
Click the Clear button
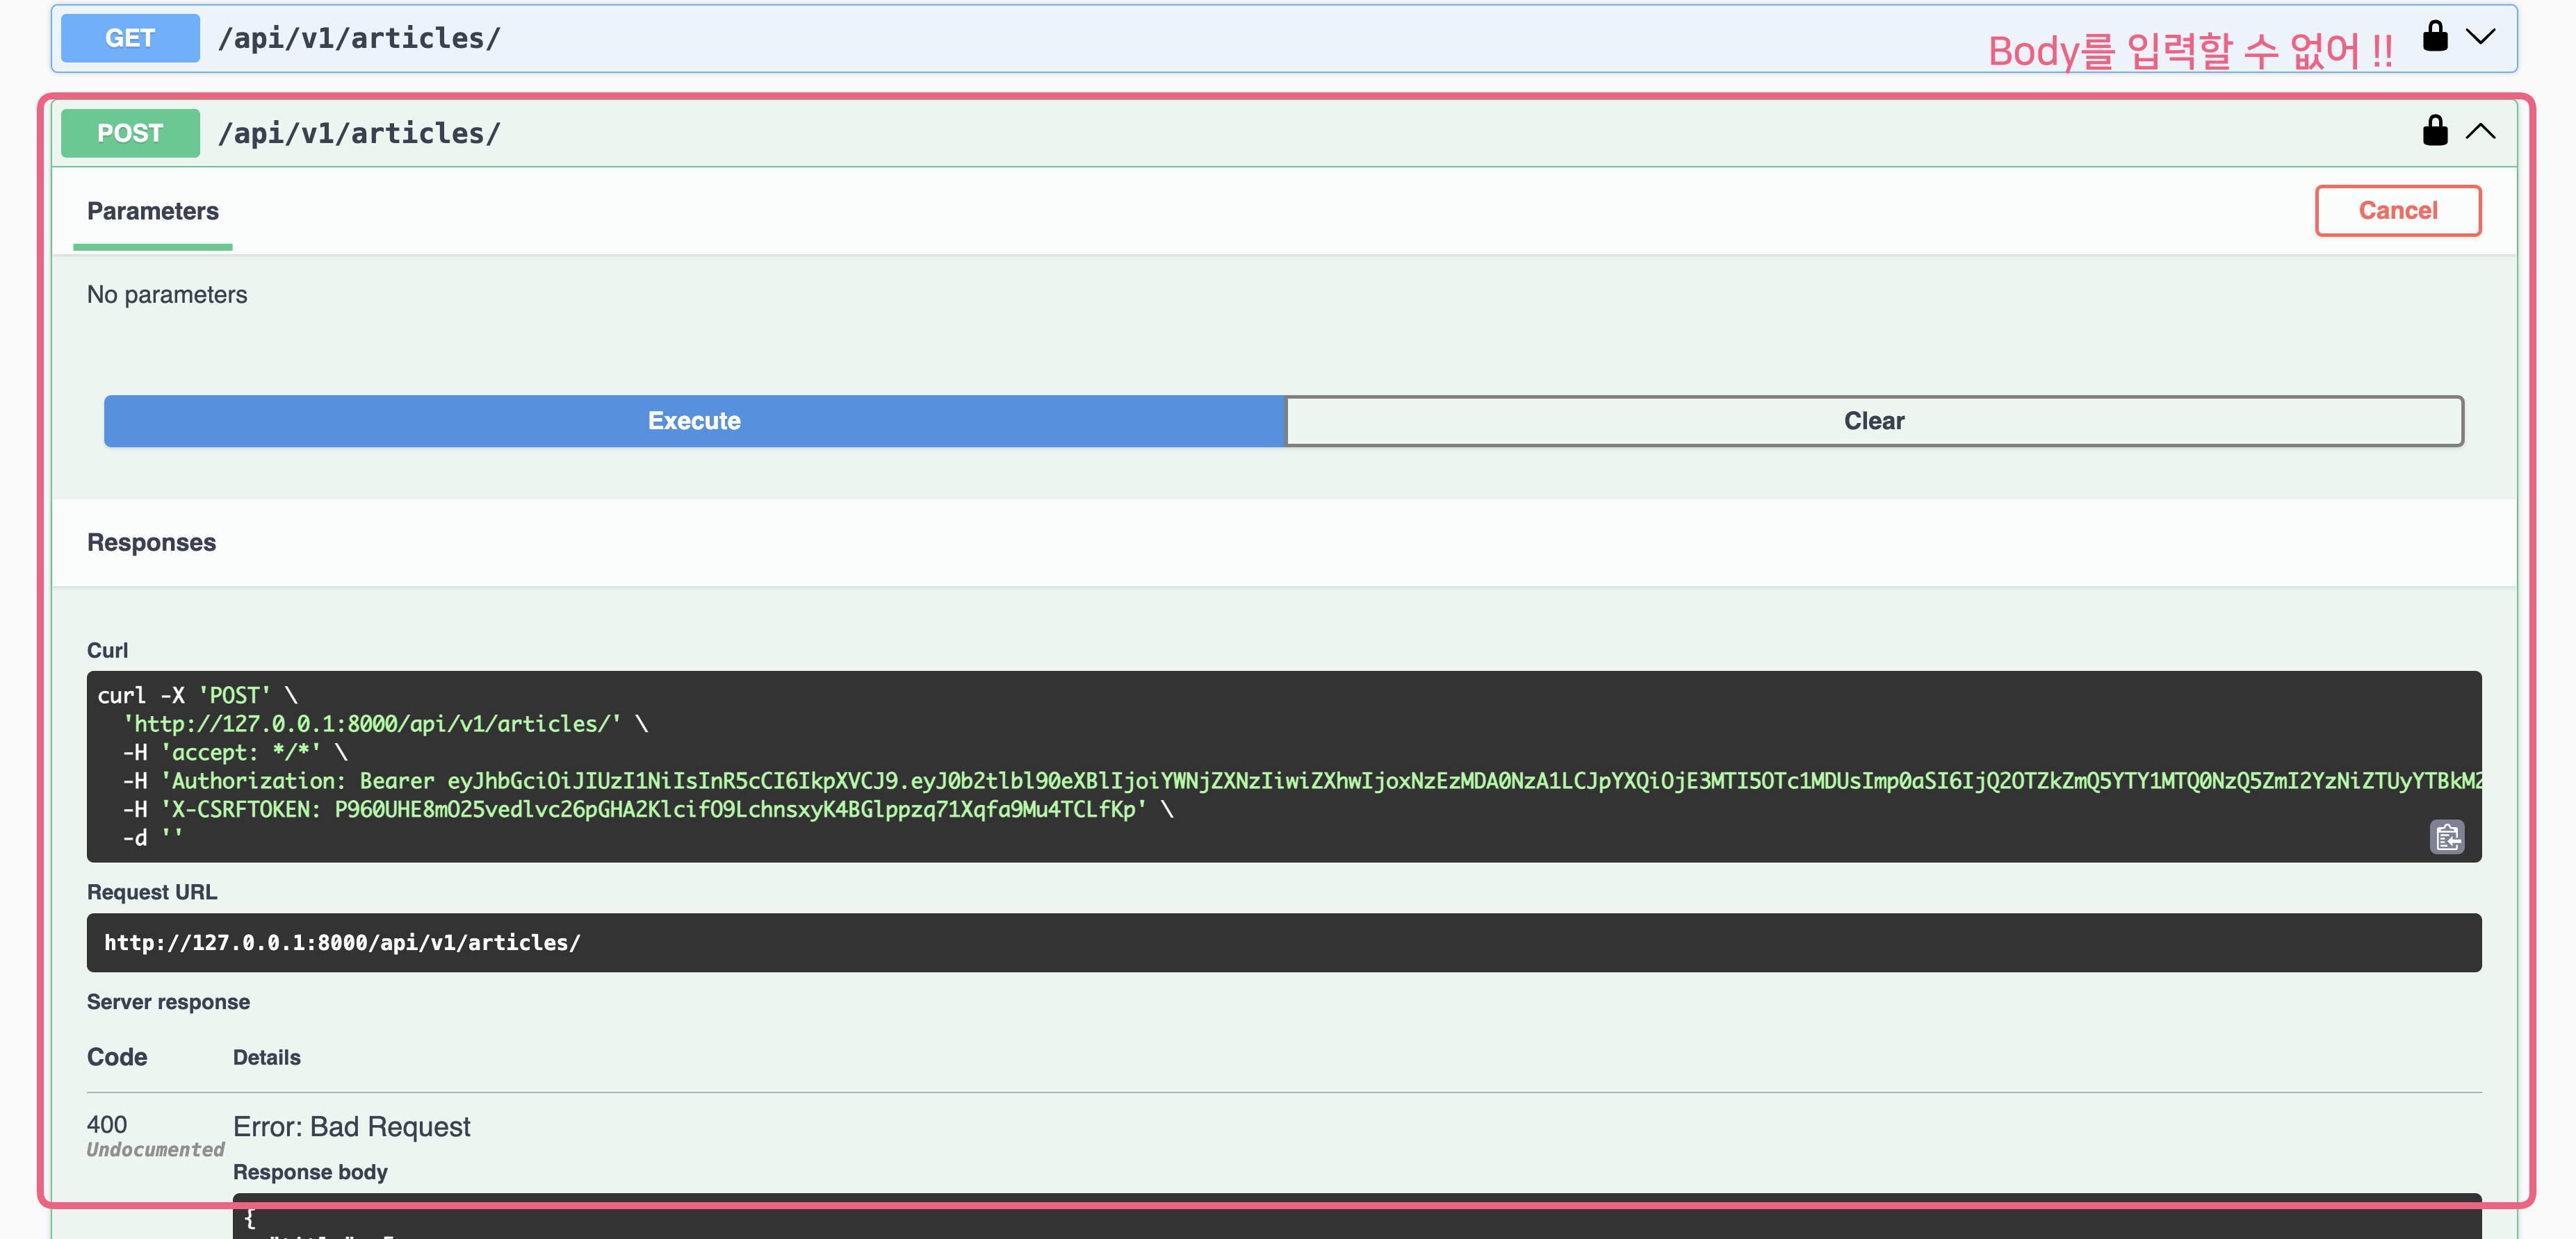[x=1873, y=421]
